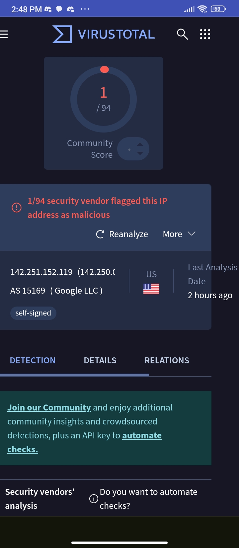Tap the info icon beside automate checks
Image resolution: width=239 pixels, height=548 pixels.
(x=94, y=499)
